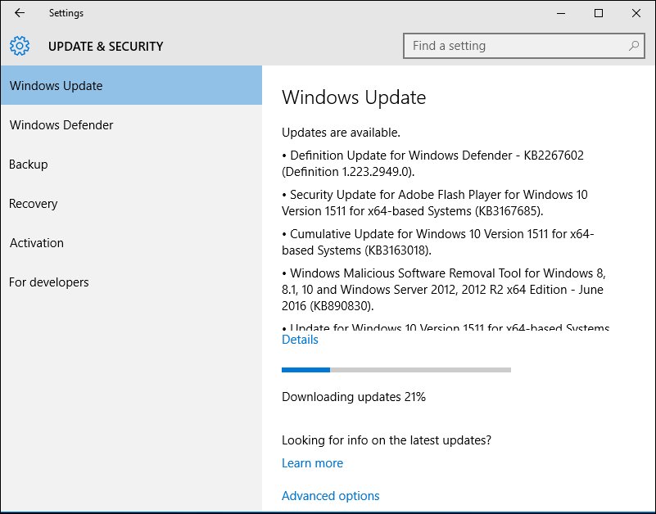Click the Cumulative Update KB3163018 entry
Screen dimensions: 656x514
437,241
